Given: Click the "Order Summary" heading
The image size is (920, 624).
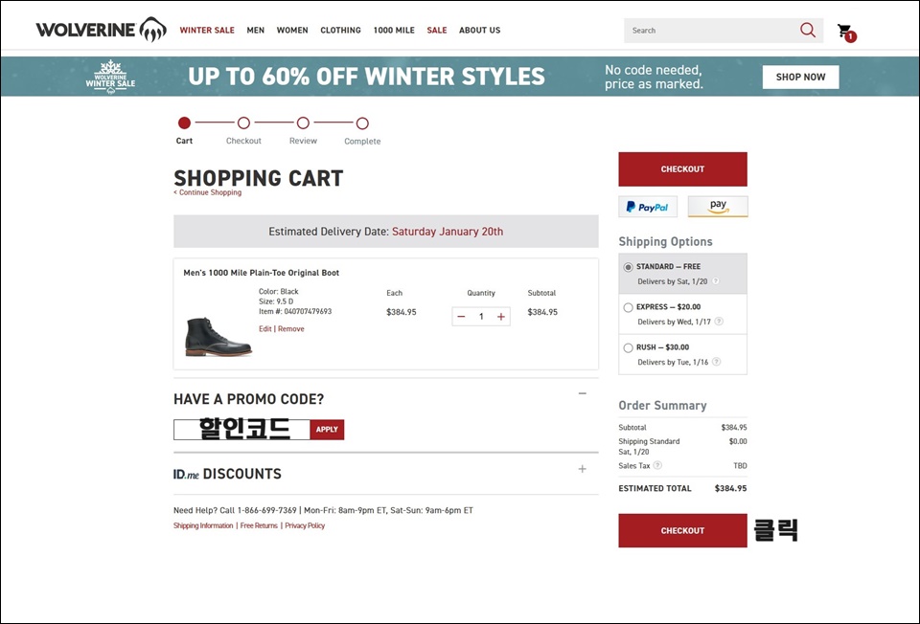Looking at the screenshot, I should [662, 406].
